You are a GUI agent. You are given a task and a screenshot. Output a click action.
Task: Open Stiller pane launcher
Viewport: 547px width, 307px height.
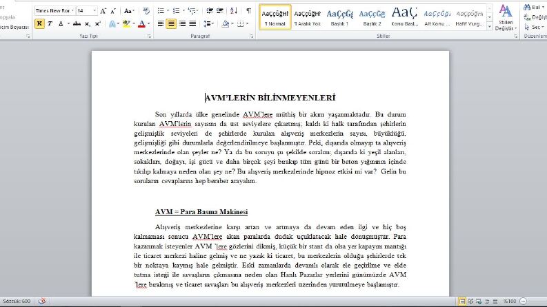coord(515,36)
